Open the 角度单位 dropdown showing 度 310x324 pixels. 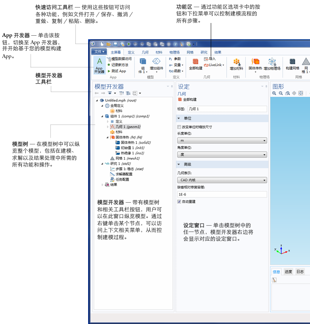click(222, 155)
